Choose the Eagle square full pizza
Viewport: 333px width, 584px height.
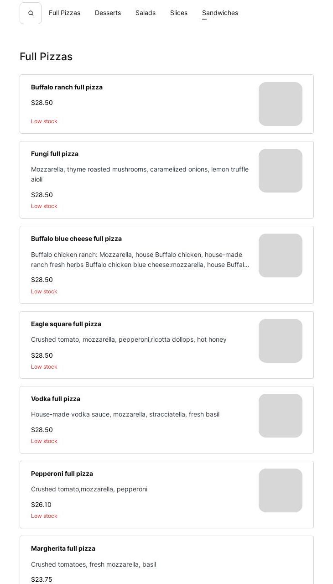tap(66, 324)
